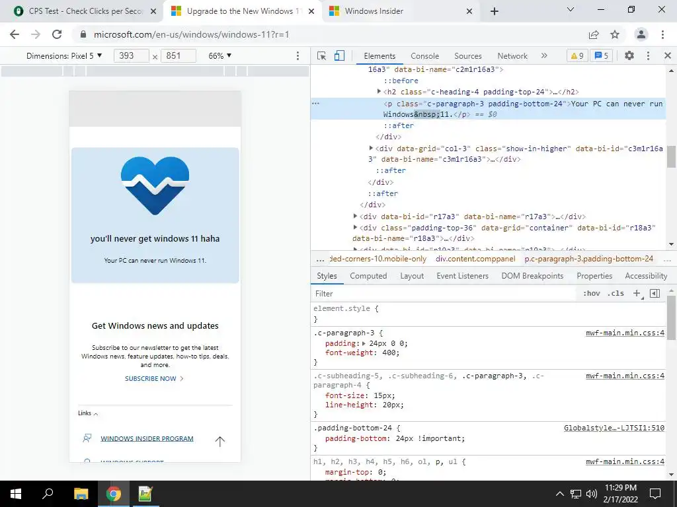Open the 66% zoom dropdown
This screenshot has height=507, width=677.
tap(220, 55)
